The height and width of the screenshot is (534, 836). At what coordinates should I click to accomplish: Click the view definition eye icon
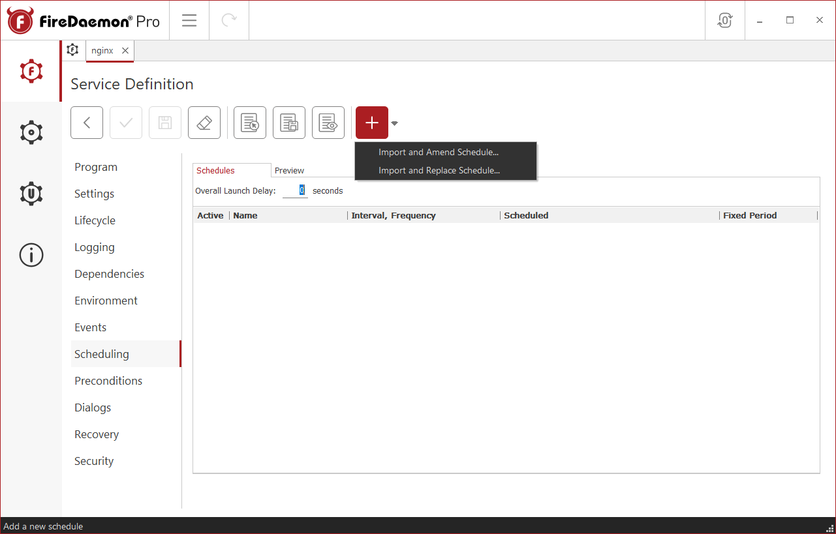click(328, 123)
